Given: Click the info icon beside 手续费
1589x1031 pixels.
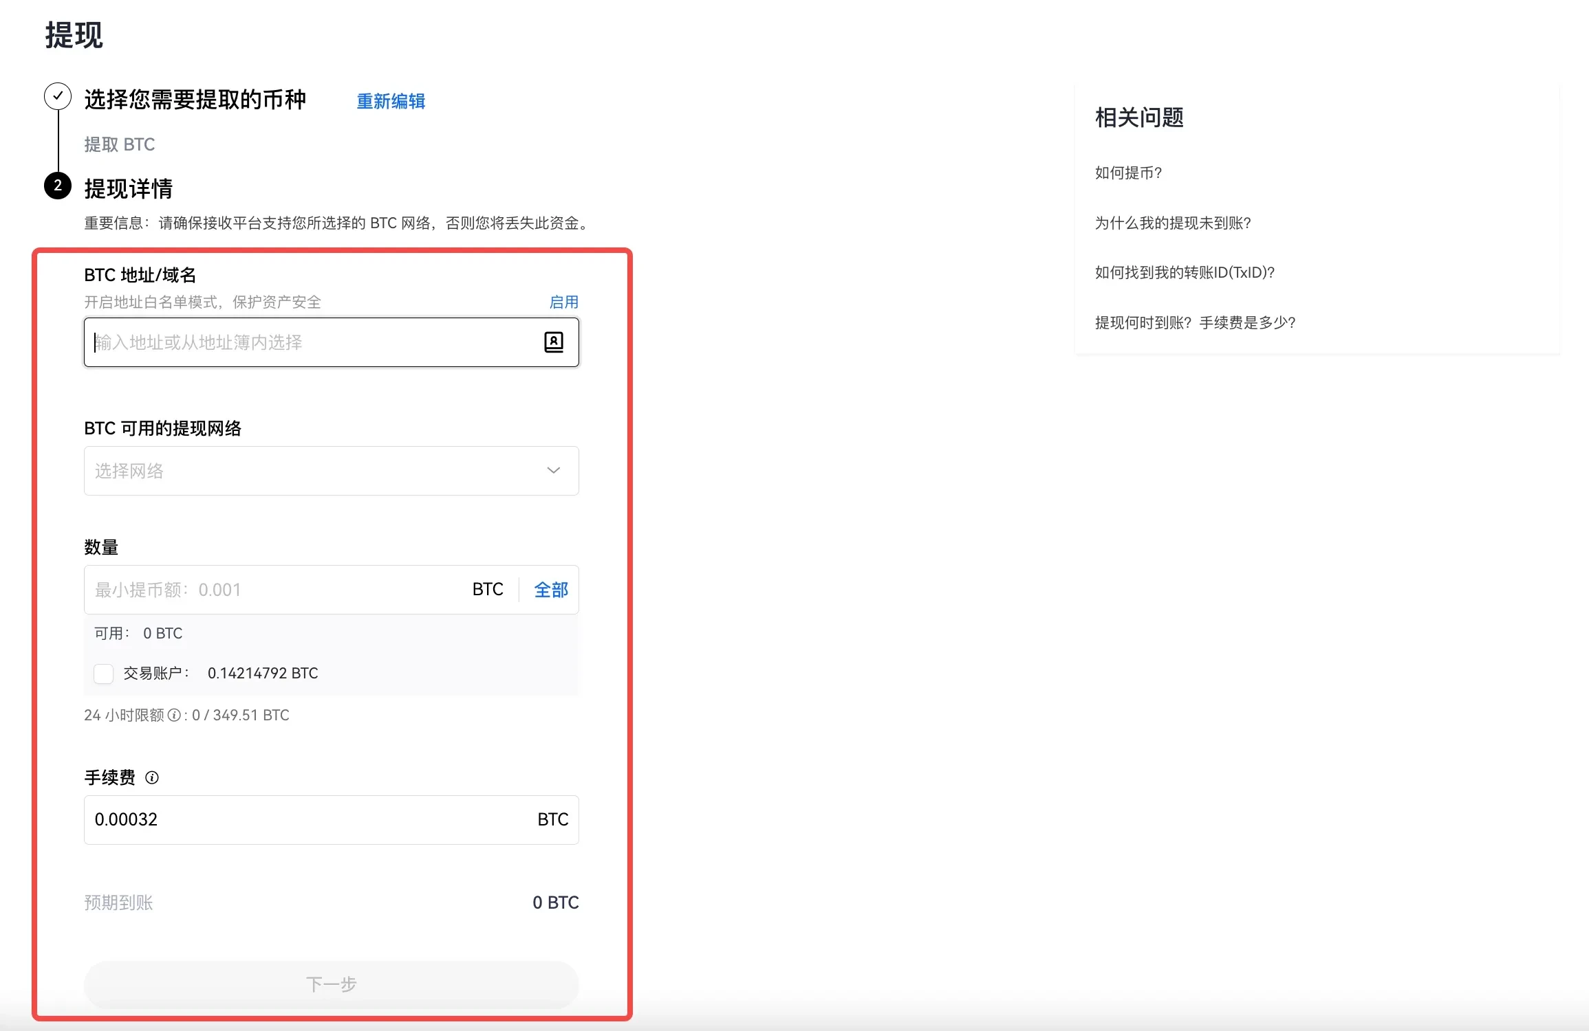Looking at the screenshot, I should click(153, 777).
